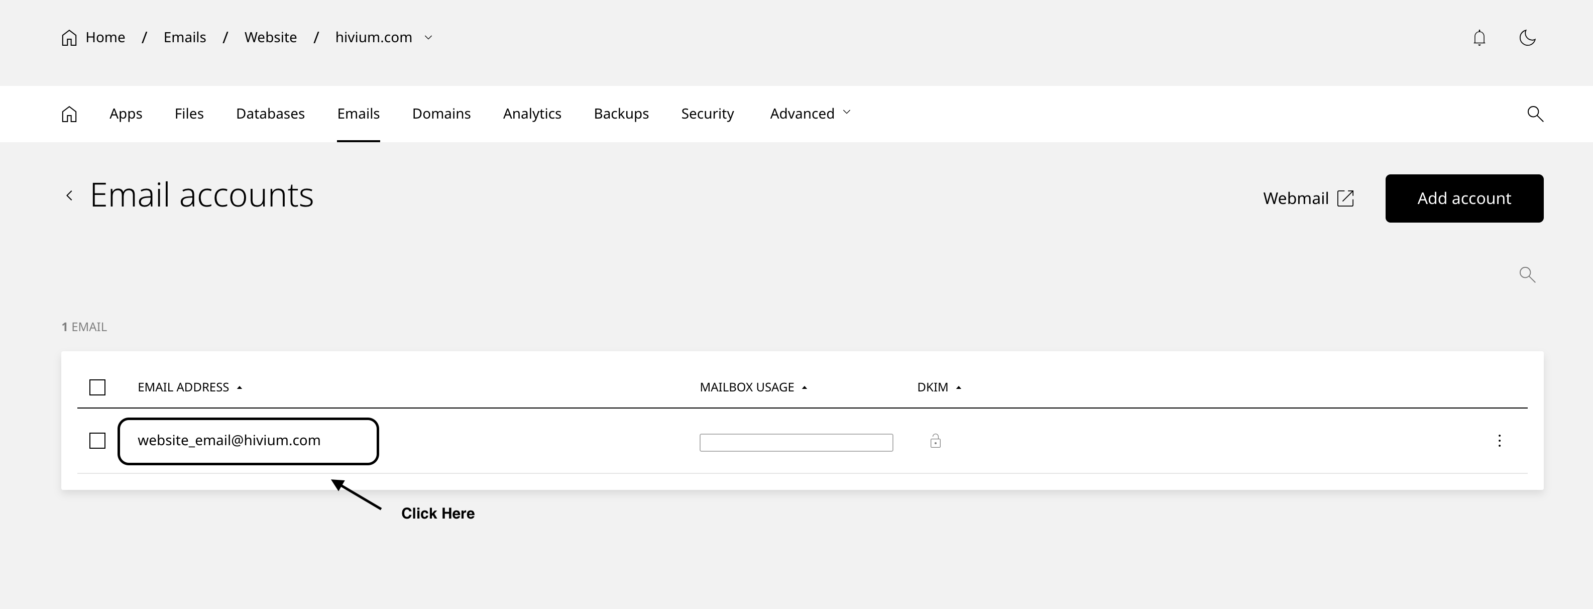This screenshot has height=609, width=1593.
Task: Click the Home breadcrumb house icon
Action: click(69, 38)
